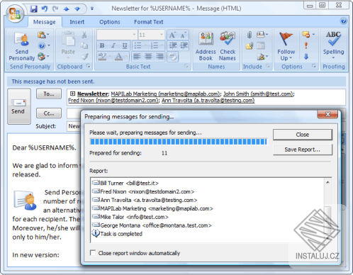Click the To... button
The image size is (353, 275).
(49, 94)
